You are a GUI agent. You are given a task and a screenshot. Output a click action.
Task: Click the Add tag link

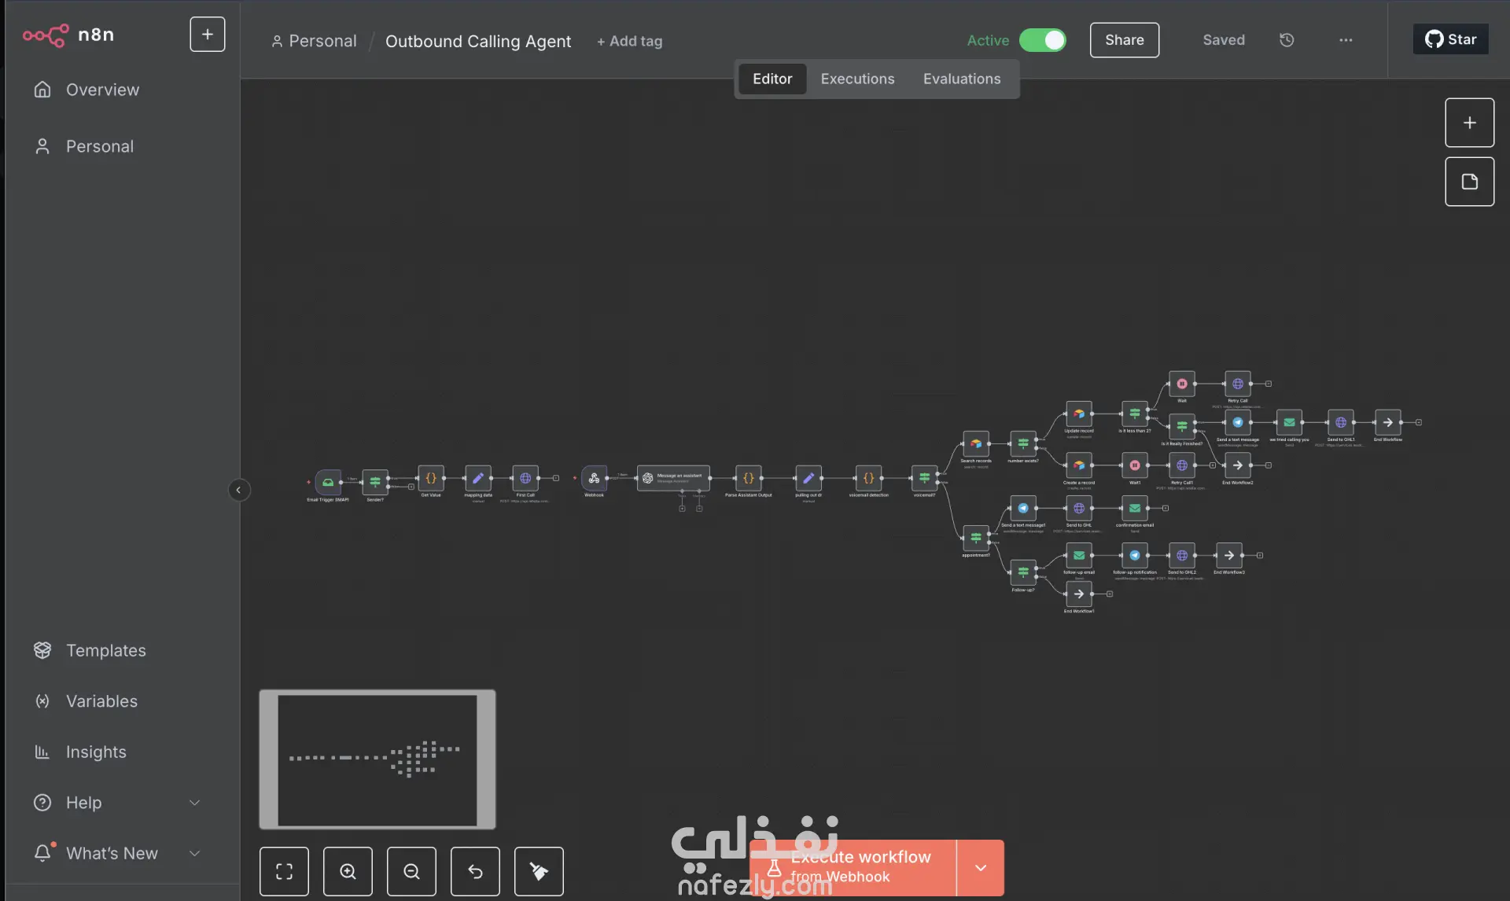coord(629,41)
